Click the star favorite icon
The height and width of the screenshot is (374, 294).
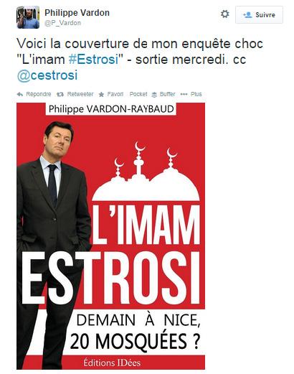pyautogui.click(x=101, y=95)
